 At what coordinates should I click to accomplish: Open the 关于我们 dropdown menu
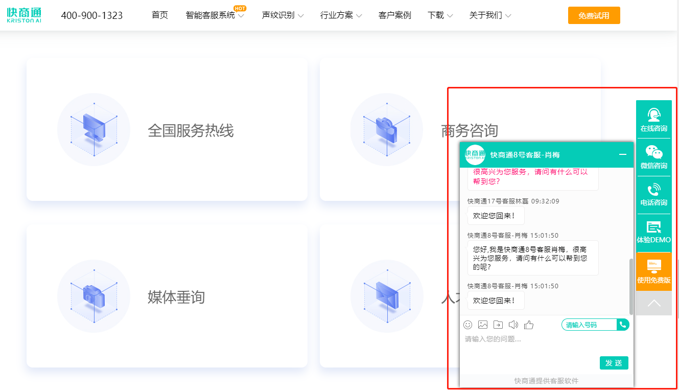pyautogui.click(x=490, y=15)
